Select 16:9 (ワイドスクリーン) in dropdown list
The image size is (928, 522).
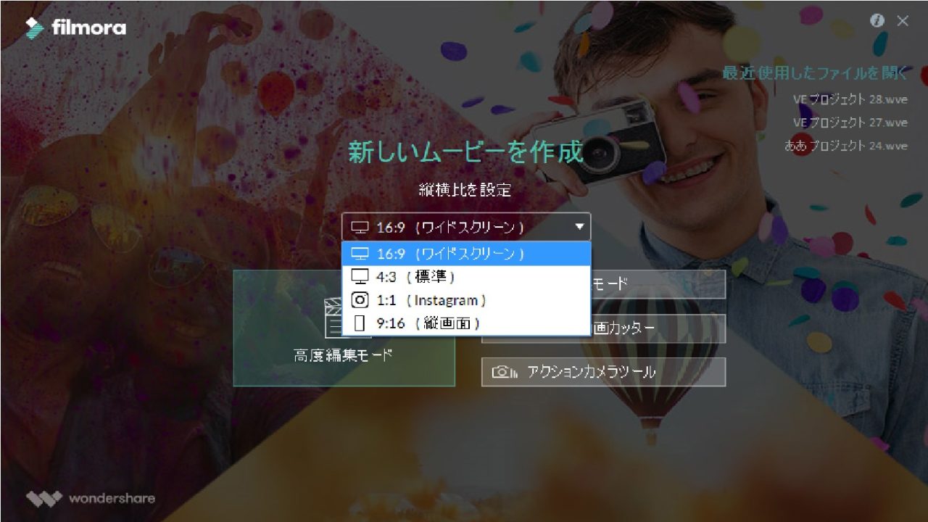click(466, 254)
